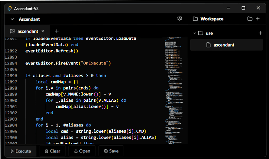Minimize the Ascendant-V2 window
269x159 pixels.
coord(228,8)
